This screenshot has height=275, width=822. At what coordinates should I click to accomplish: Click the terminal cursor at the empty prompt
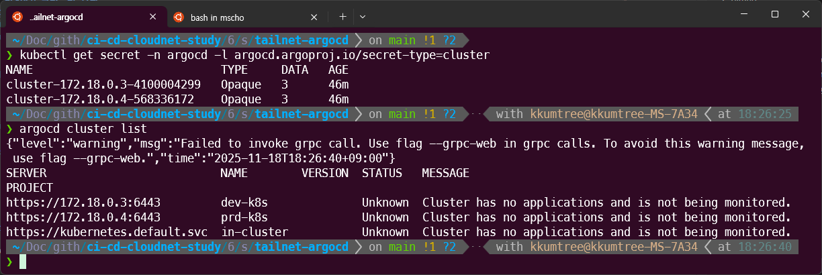(23, 262)
